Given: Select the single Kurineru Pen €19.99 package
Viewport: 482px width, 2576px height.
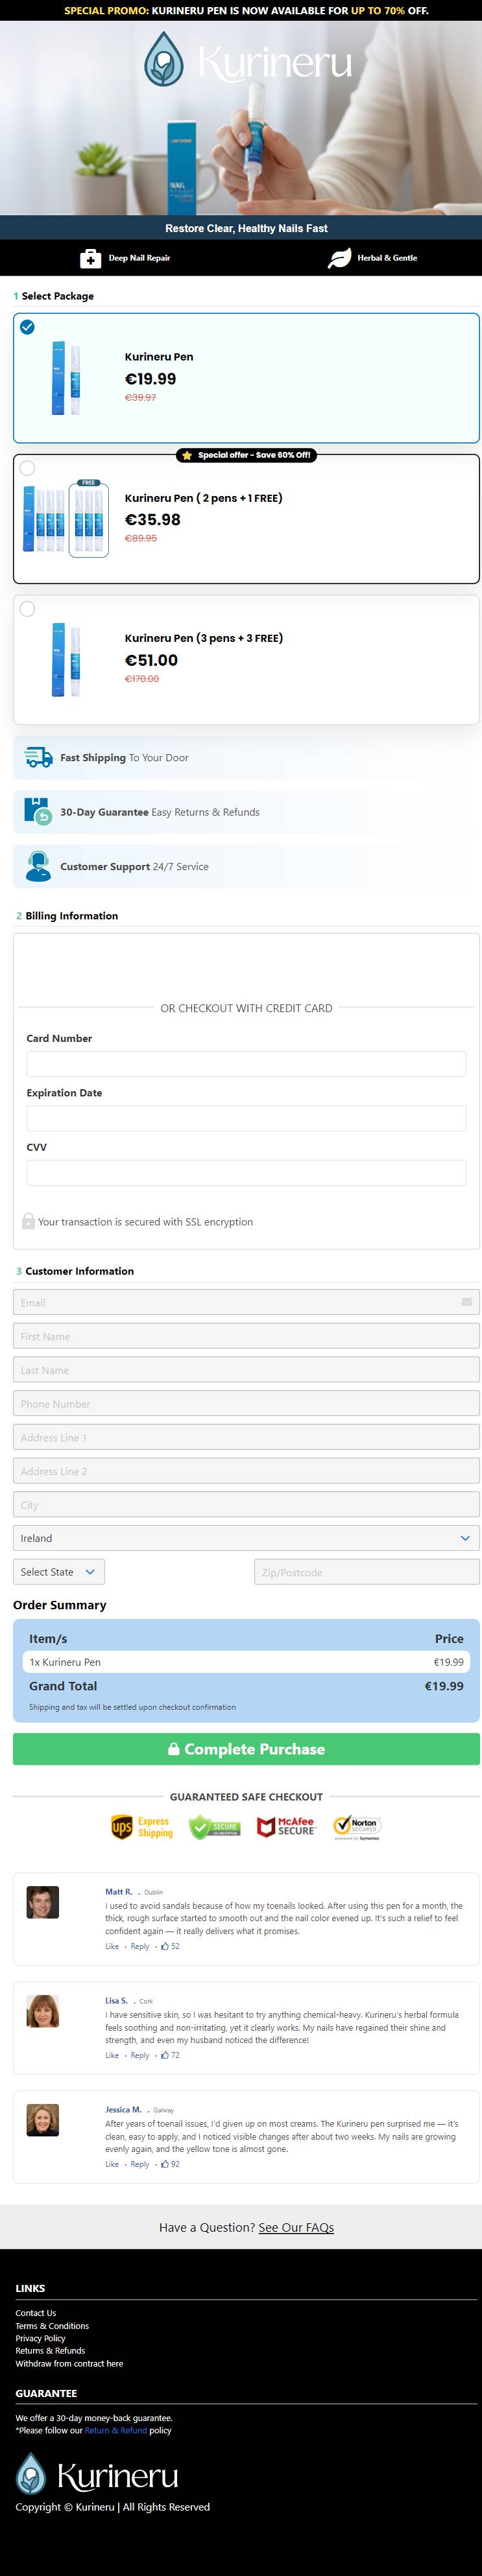Looking at the screenshot, I should click(x=246, y=378).
